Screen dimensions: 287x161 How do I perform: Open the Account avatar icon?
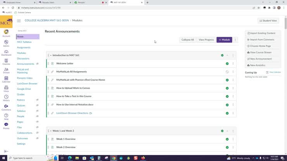point(6,33)
